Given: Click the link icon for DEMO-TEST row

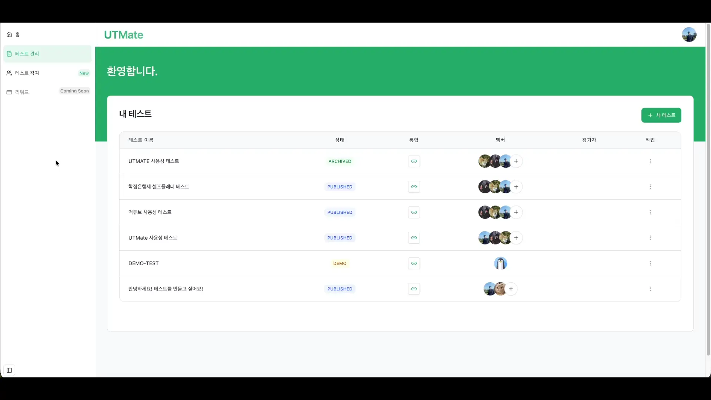Looking at the screenshot, I should coord(414,263).
